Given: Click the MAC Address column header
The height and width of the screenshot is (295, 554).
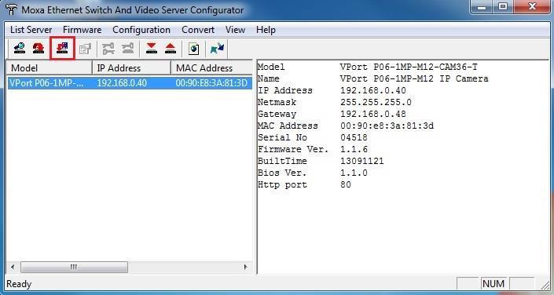Looking at the screenshot, I should [x=211, y=67].
